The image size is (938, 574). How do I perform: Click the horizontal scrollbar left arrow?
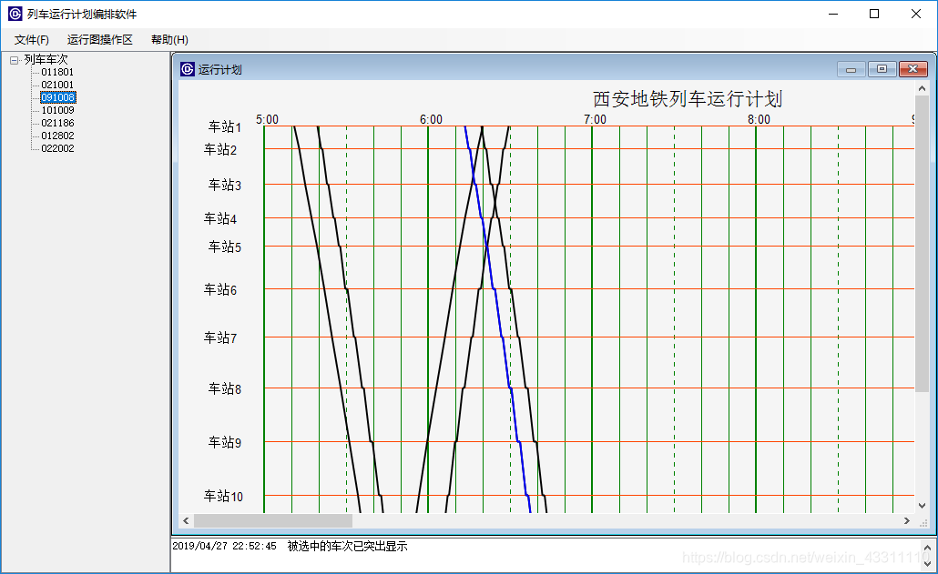click(x=186, y=521)
